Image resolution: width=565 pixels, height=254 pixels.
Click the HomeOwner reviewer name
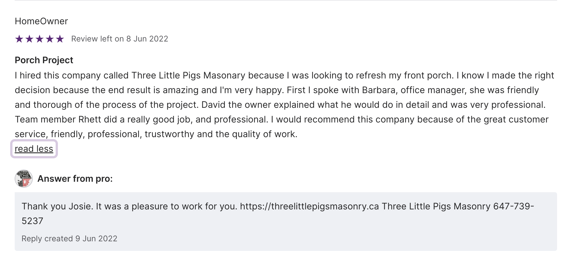pos(41,21)
